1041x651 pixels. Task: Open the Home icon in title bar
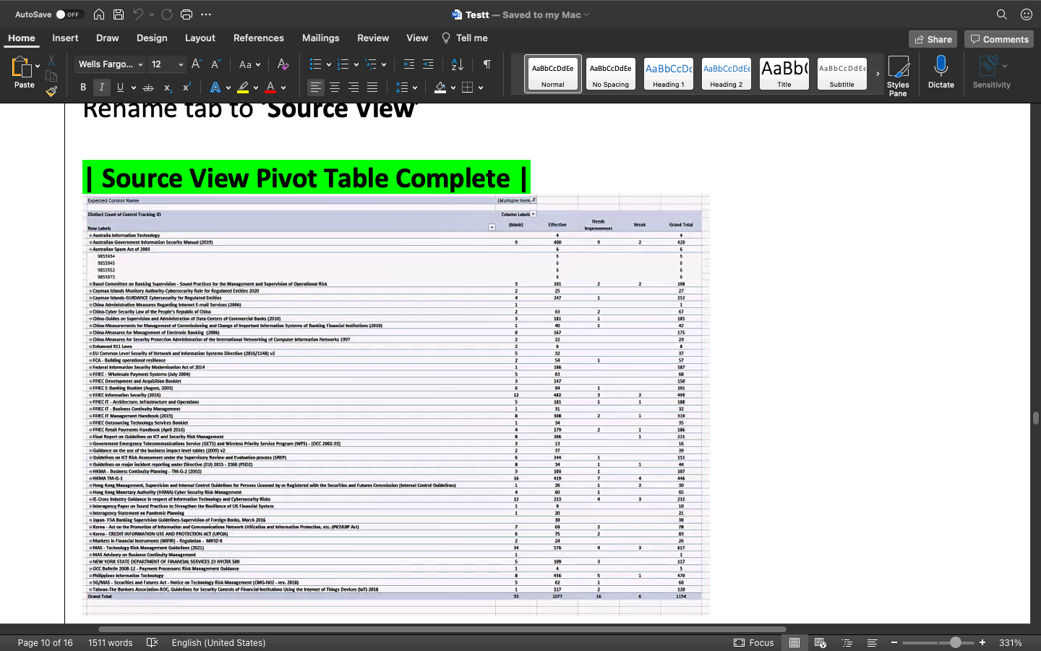point(99,14)
